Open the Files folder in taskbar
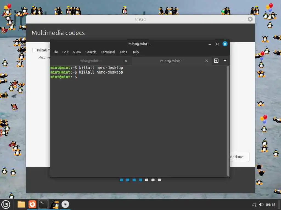The width and height of the screenshot is (281, 210). 21,204
